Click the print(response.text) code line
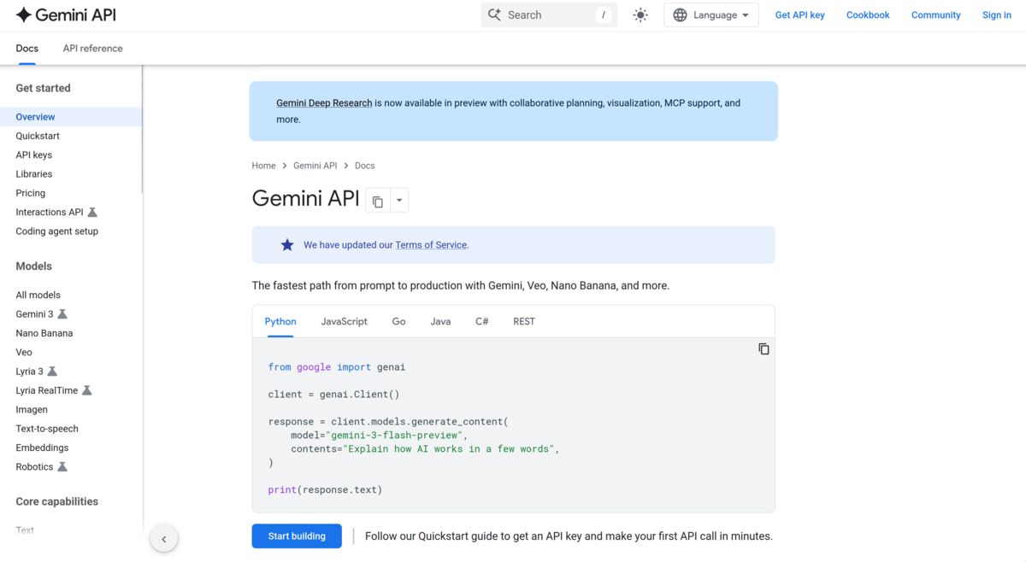 point(325,490)
